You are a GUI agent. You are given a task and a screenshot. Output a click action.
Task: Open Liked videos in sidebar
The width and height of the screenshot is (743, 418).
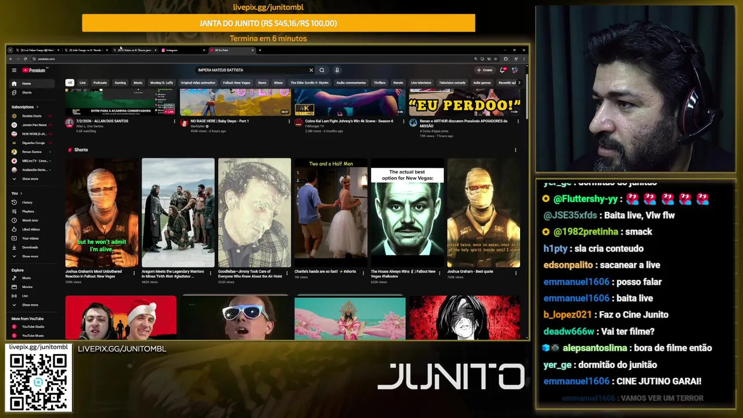(x=32, y=229)
